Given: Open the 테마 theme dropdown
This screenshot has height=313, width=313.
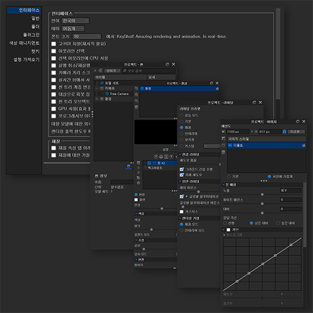Looking at the screenshot, I should (73, 28).
